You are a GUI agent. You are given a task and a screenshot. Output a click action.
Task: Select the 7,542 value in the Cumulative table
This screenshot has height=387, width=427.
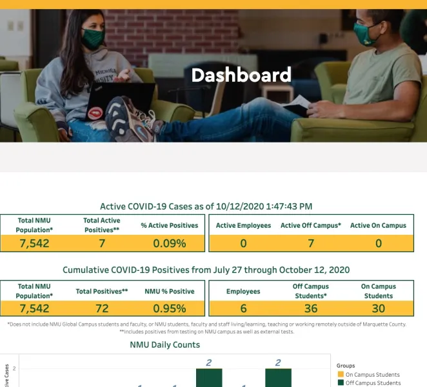[34, 308]
